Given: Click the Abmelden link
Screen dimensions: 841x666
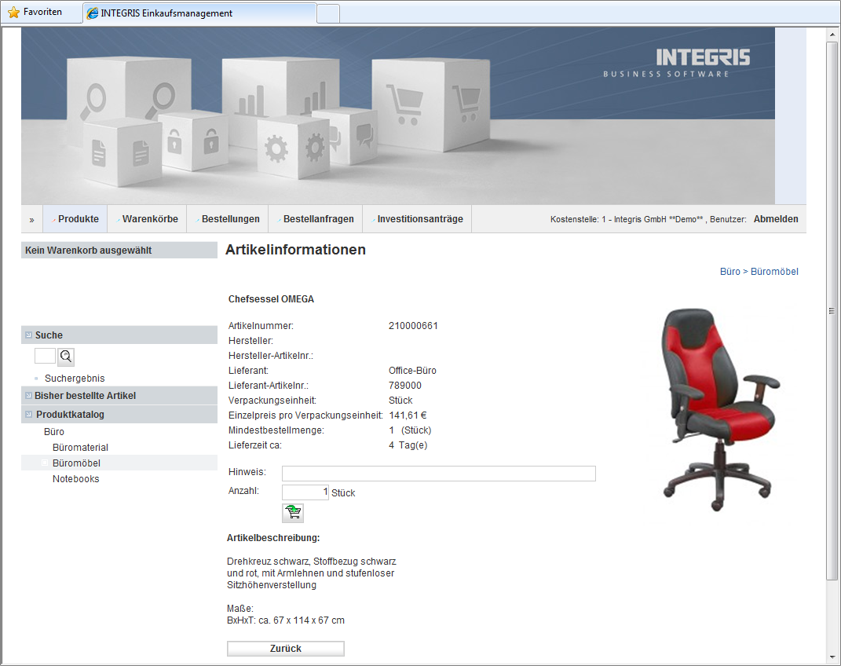Looking at the screenshot, I should pos(776,219).
